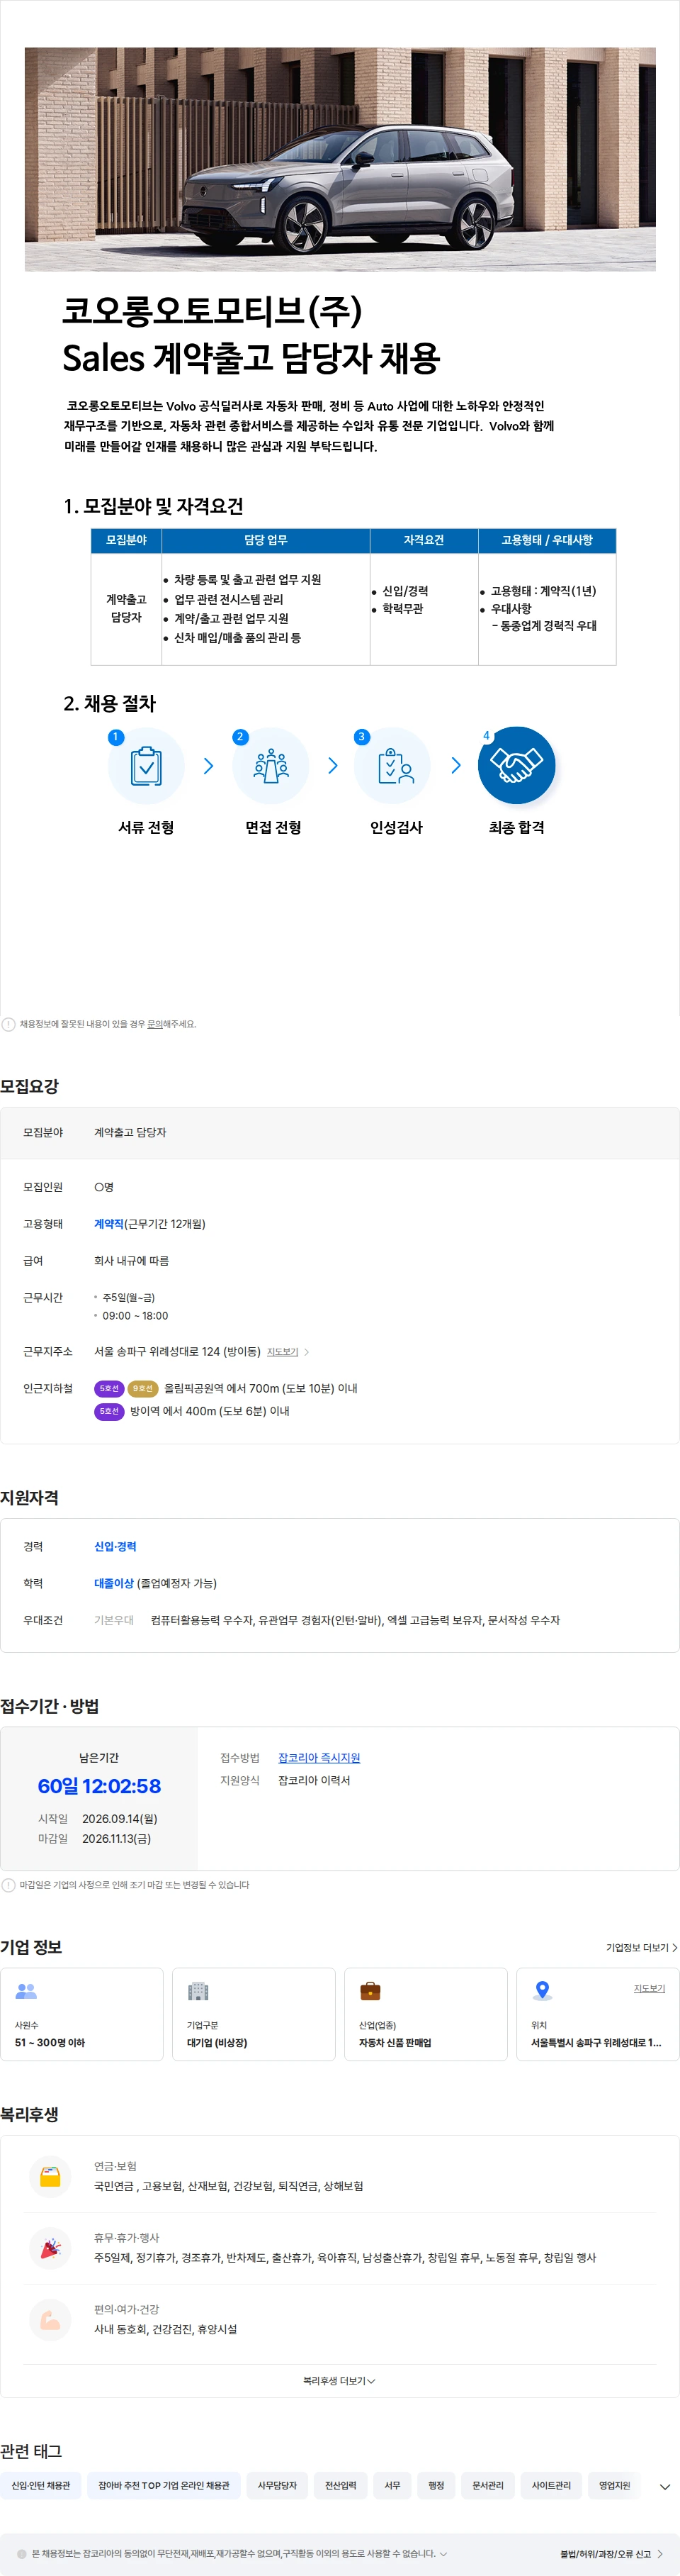This screenshot has width=680, height=2576.
Task: Click the purple 5호선 badge for 올림픽공원역
Action: coord(109,1388)
